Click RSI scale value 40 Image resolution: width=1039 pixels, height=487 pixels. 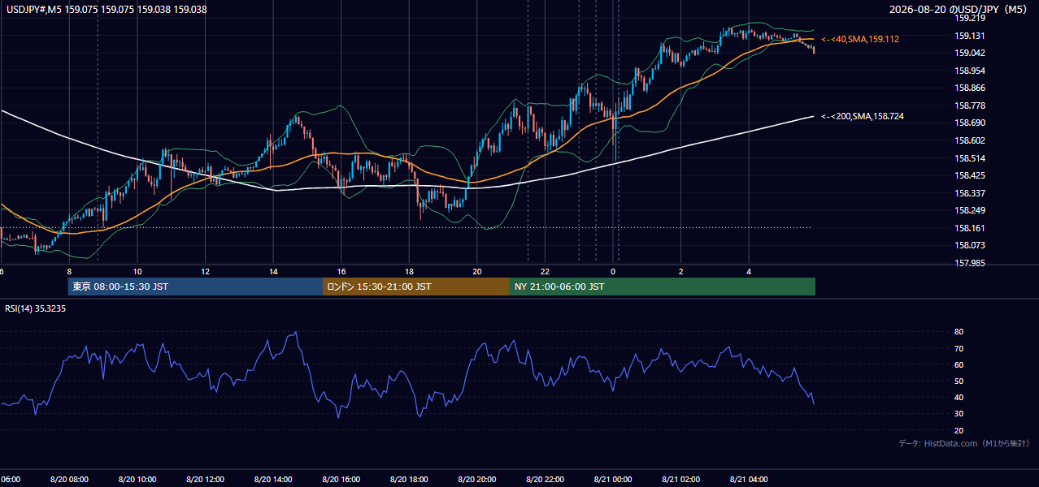(959, 398)
